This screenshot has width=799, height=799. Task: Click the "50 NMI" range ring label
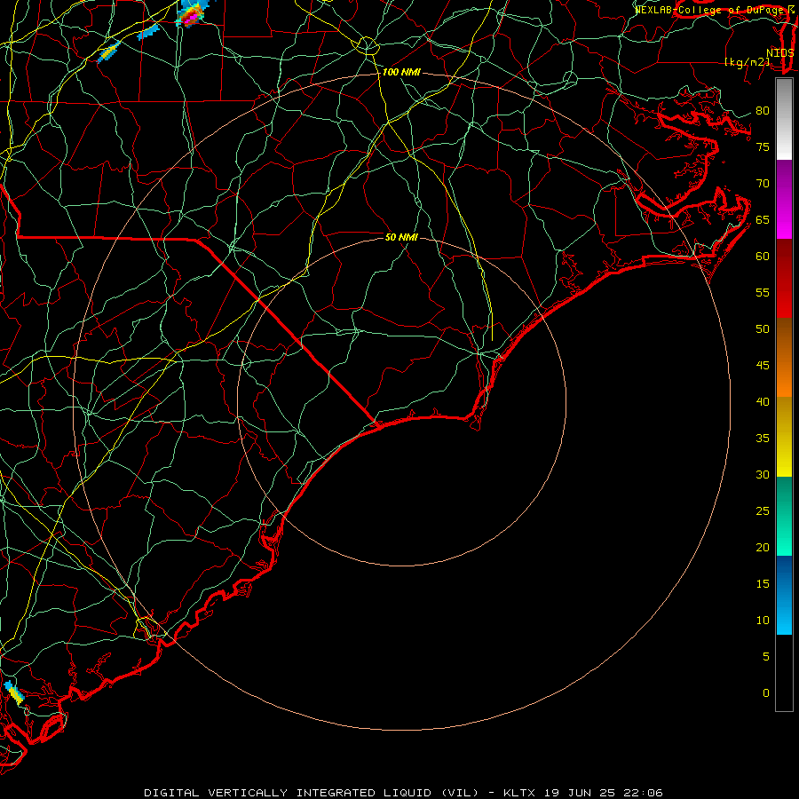point(401,237)
